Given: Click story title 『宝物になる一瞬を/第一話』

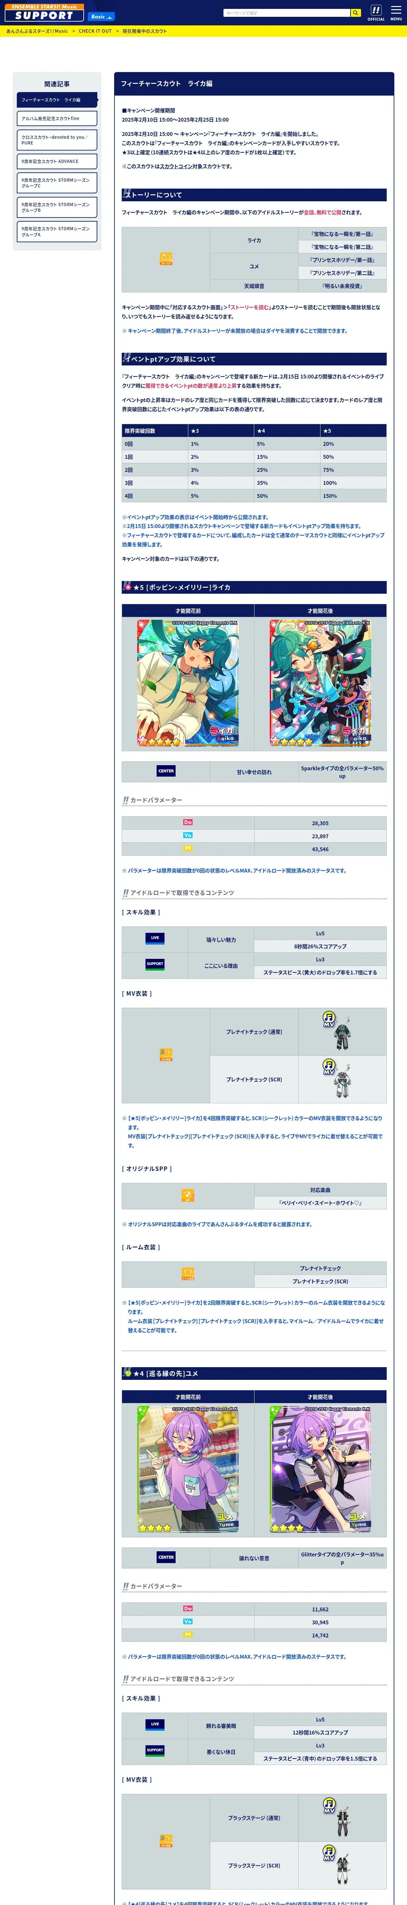Looking at the screenshot, I should 342,234.
